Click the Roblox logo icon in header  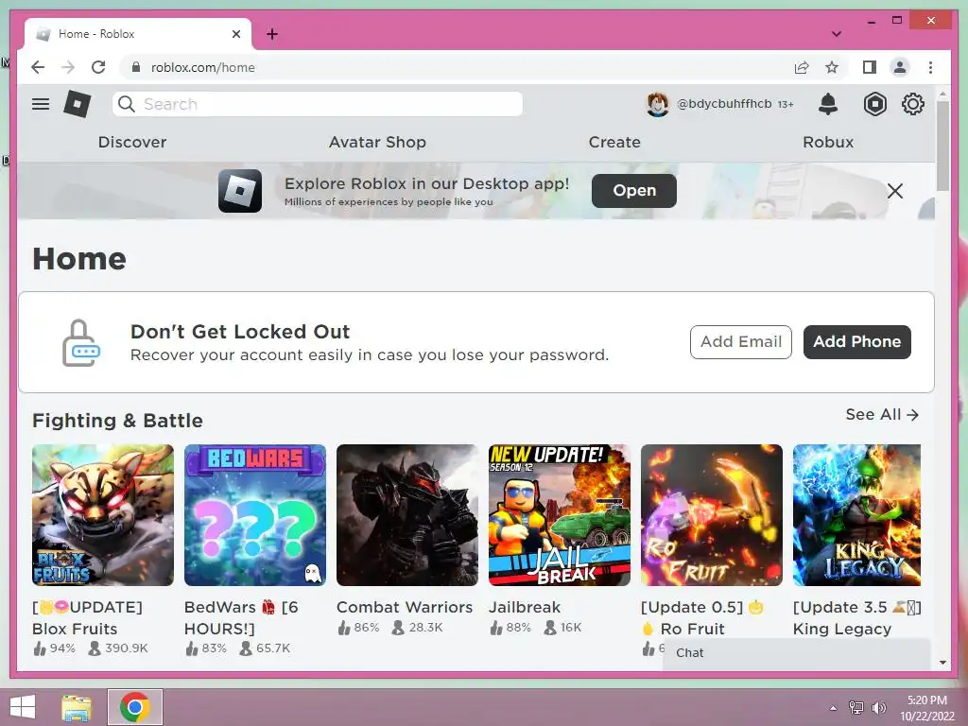[x=78, y=104]
